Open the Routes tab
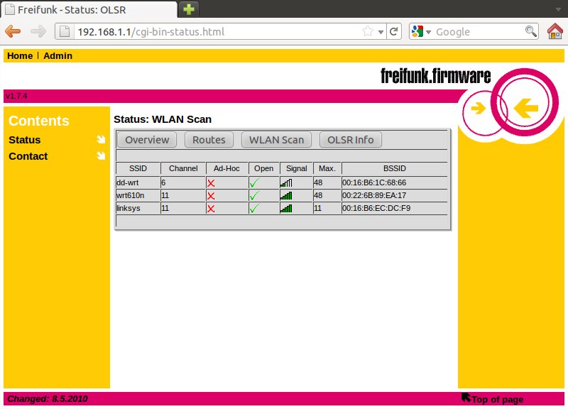The width and height of the screenshot is (568, 409). pyautogui.click(x=209, y=140)
